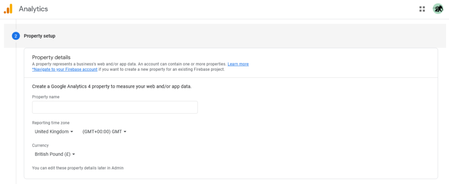Click the Property name field label
The width and height of the screenshot is (449, 184).
[x=46, y=97]
